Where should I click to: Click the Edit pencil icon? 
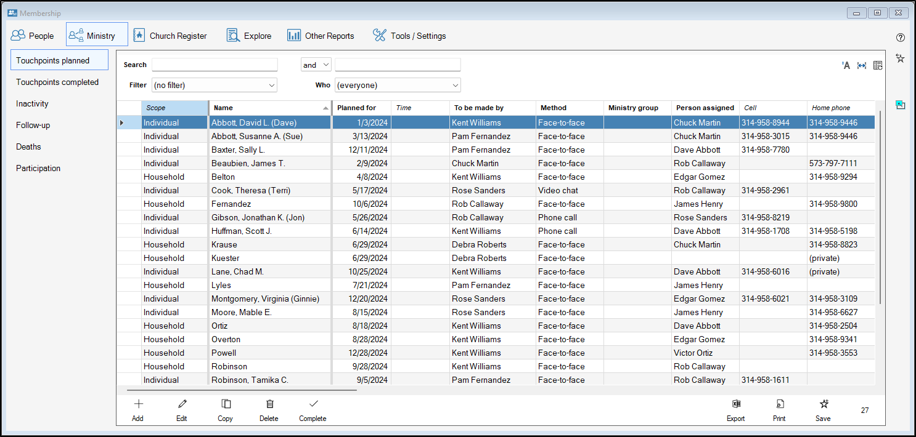click(x=182, y=404)
